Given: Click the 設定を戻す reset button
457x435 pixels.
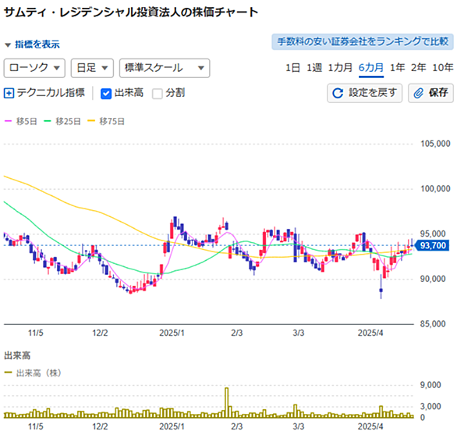Looking at the screenshot, I should point(365,93).
